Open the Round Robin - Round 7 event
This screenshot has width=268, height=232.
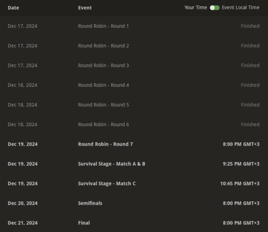134,144
